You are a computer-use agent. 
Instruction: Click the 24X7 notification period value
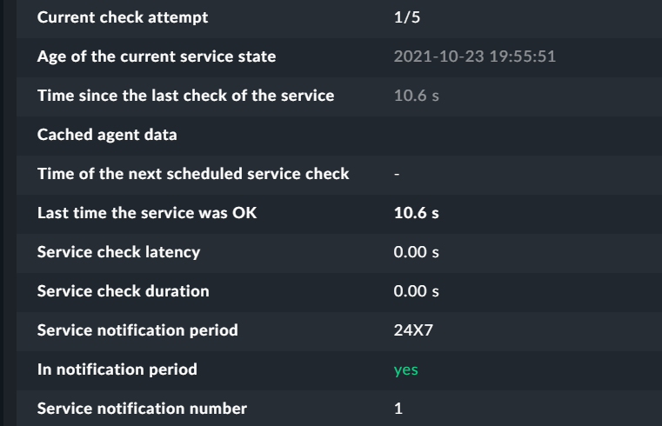point(413,330)
